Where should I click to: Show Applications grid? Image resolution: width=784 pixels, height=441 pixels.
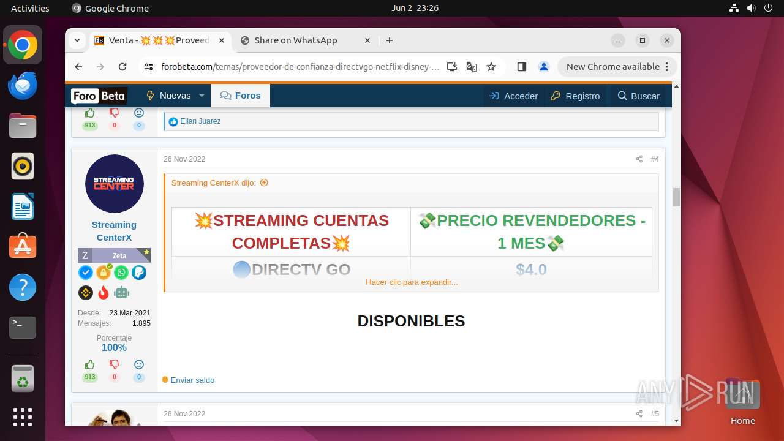point(23,417)
